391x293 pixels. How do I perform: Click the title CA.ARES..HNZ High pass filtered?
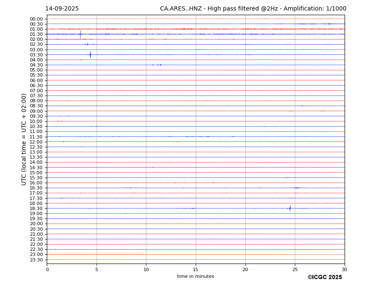[x=253, y=9]
